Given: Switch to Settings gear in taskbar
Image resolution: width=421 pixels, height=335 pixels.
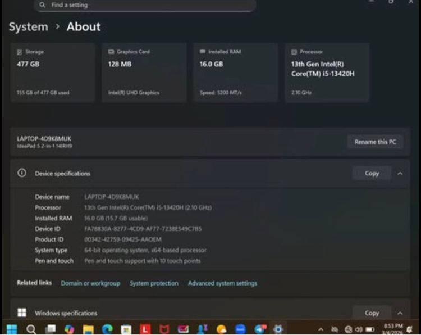Looking at the screenshot, I should (278, 329).
